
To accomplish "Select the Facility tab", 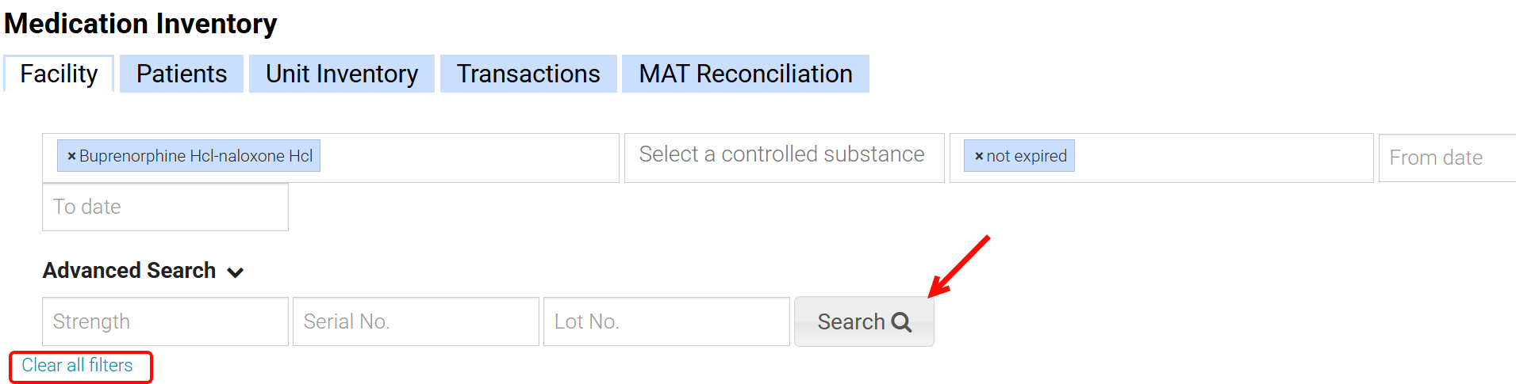I will (59, 74).
